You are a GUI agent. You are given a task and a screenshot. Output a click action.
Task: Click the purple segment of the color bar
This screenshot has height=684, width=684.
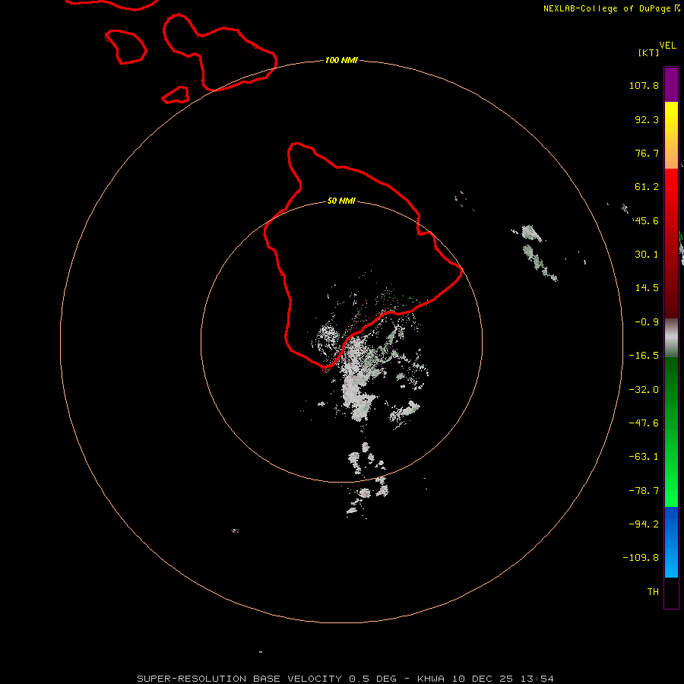[x=671, y=84]
